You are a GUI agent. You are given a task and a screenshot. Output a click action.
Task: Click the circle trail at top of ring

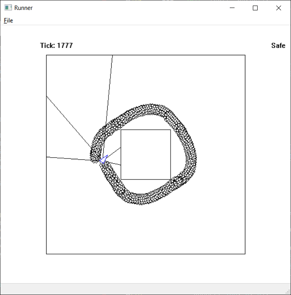pyautogui.click(x=149, y=109)
